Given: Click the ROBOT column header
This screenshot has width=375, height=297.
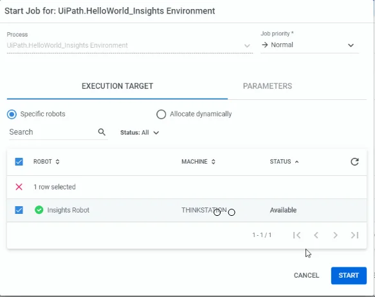Looking at the screenshot, I should [x=42, y=162].
